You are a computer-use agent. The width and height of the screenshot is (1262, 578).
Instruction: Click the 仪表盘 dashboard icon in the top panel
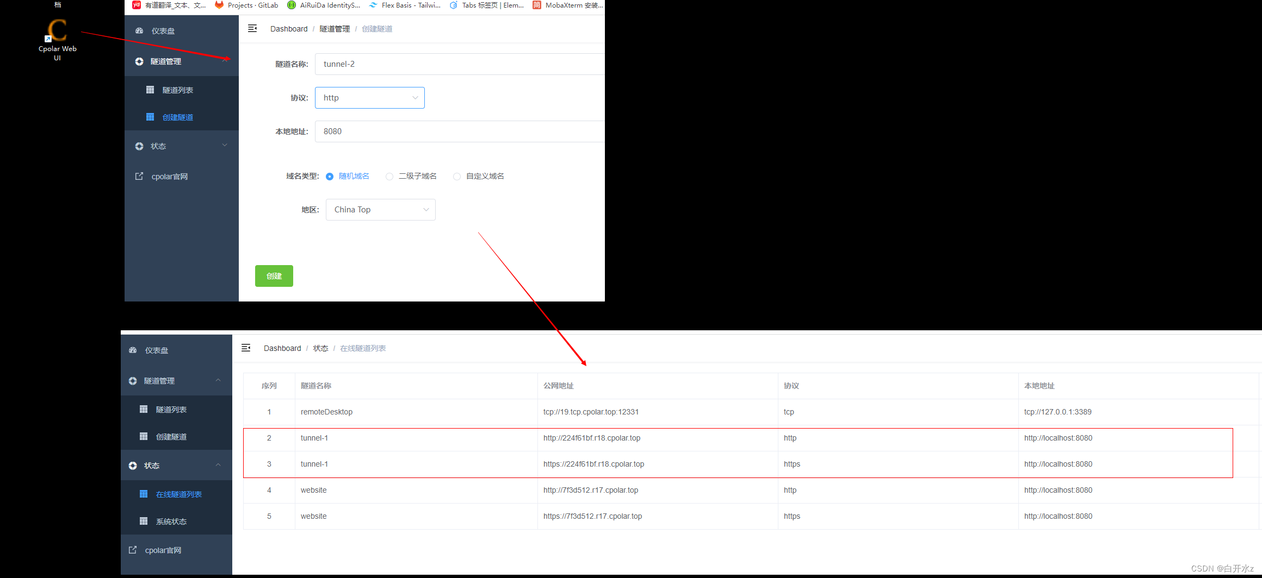coord(139,31)
